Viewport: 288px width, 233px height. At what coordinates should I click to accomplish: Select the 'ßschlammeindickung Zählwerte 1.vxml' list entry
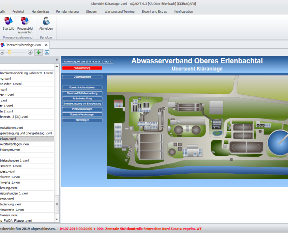click(x=27, y=73)
